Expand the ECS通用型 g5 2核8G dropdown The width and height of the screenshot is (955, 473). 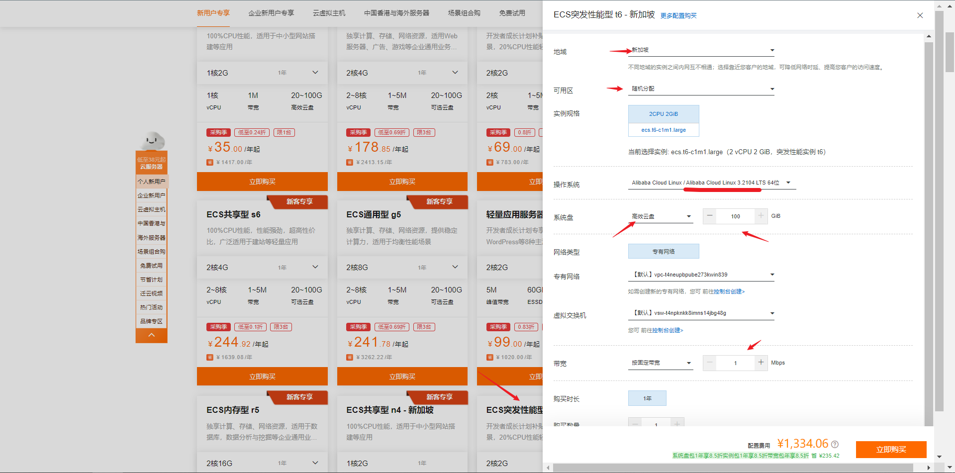(455, 267)
